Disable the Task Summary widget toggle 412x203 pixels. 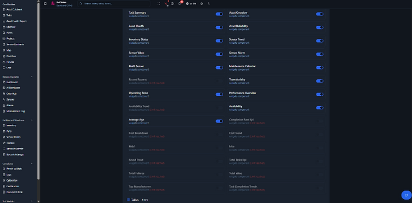pos(219,14)
